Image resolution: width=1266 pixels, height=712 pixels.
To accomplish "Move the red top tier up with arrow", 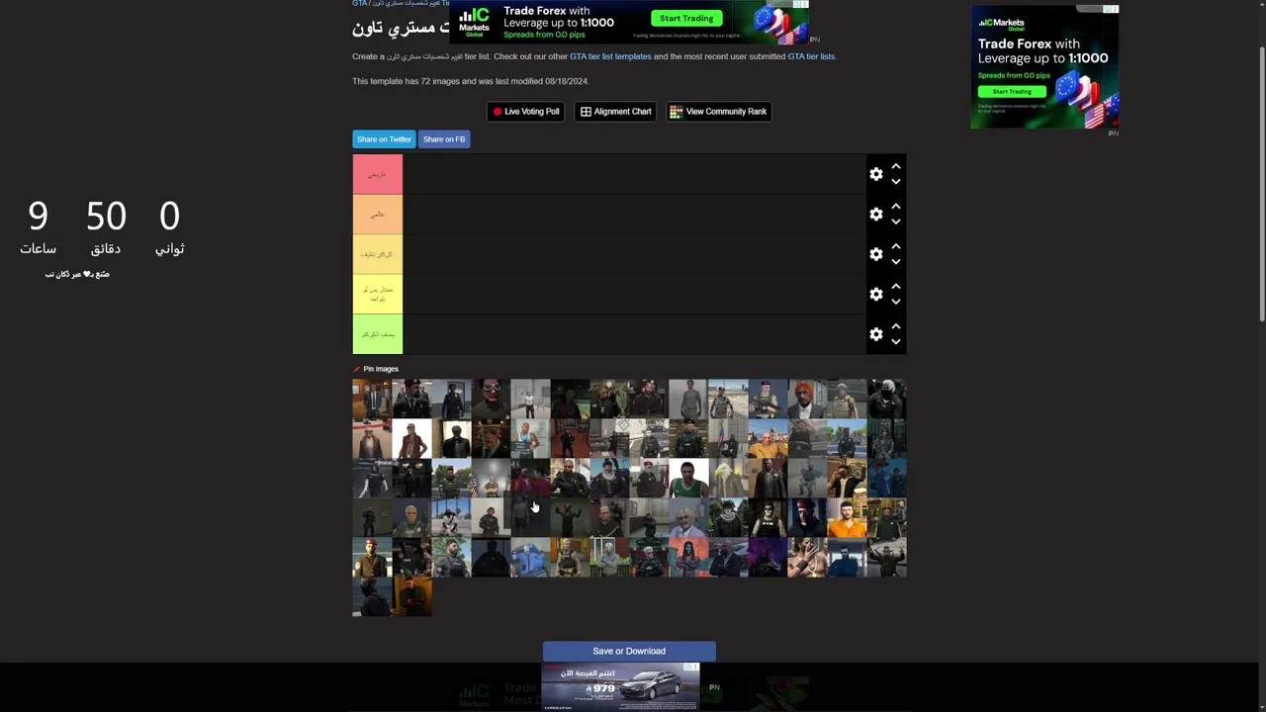I will 895,166.
